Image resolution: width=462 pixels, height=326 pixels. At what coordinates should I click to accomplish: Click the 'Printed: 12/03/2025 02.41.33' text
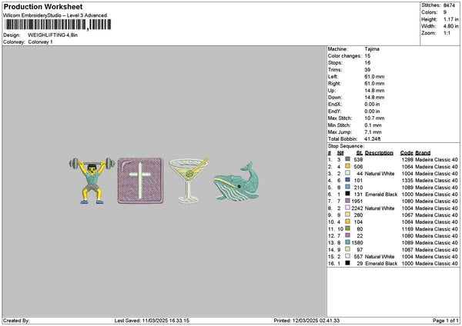(x=306, y=321)
